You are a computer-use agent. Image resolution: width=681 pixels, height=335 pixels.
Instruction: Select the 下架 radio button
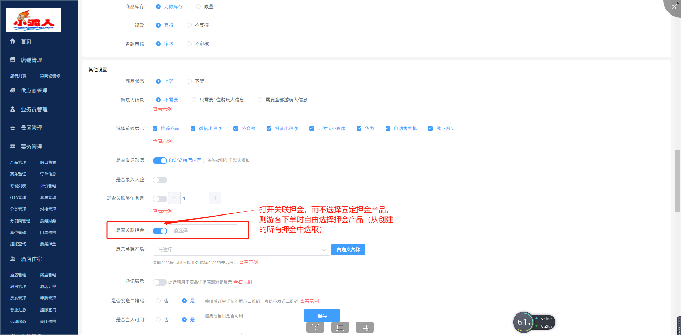click(x=189, y=82)
